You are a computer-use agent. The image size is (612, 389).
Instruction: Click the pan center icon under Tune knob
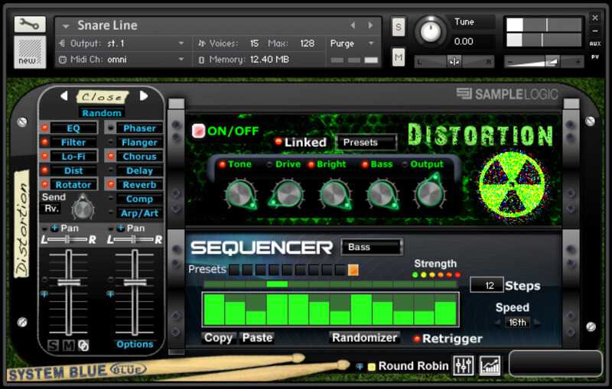click(x=454, y=62)
